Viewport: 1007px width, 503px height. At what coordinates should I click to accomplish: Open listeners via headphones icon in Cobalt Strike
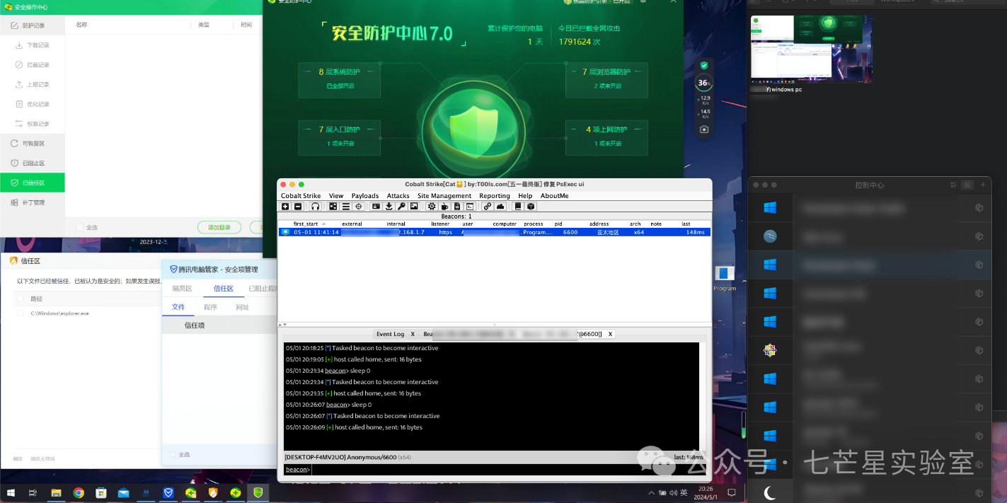(x=315, y=207)
